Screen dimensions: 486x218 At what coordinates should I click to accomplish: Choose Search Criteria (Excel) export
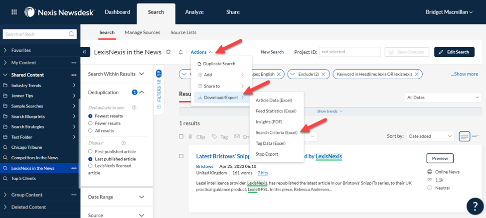coord(277,132)
